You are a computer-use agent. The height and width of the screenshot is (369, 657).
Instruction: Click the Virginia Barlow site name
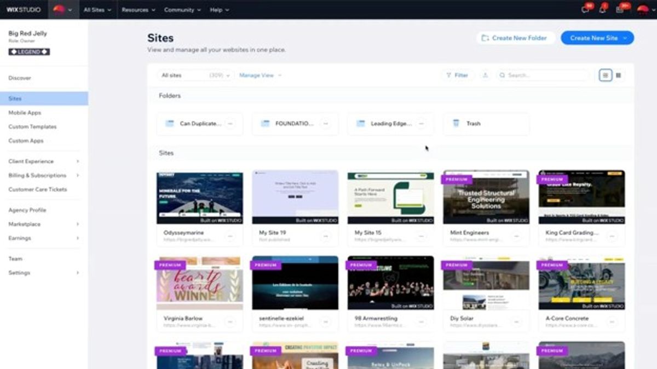point(183,318)
